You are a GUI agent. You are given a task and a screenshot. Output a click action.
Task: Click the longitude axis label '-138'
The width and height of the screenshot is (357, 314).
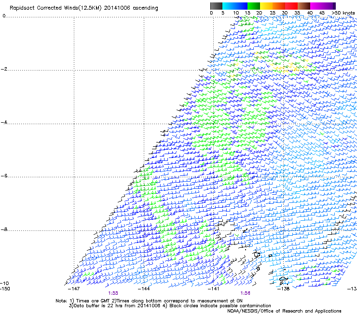[x=284, y=289]
